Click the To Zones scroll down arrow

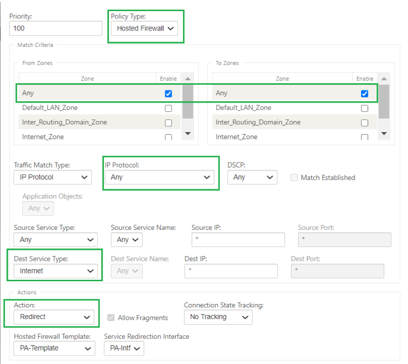tap(384, 134)
